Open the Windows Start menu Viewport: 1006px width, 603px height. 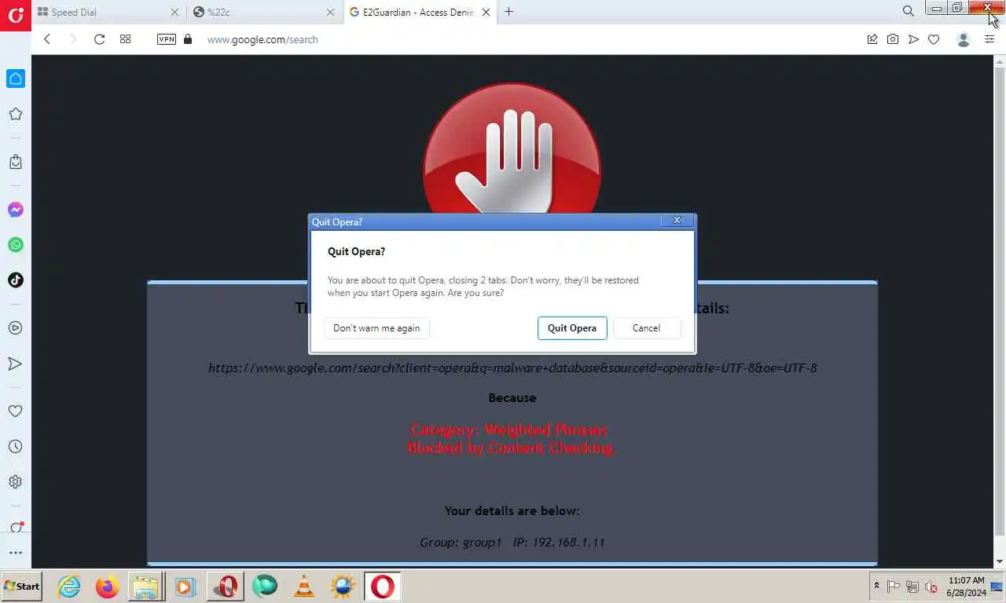pos(21,586)
